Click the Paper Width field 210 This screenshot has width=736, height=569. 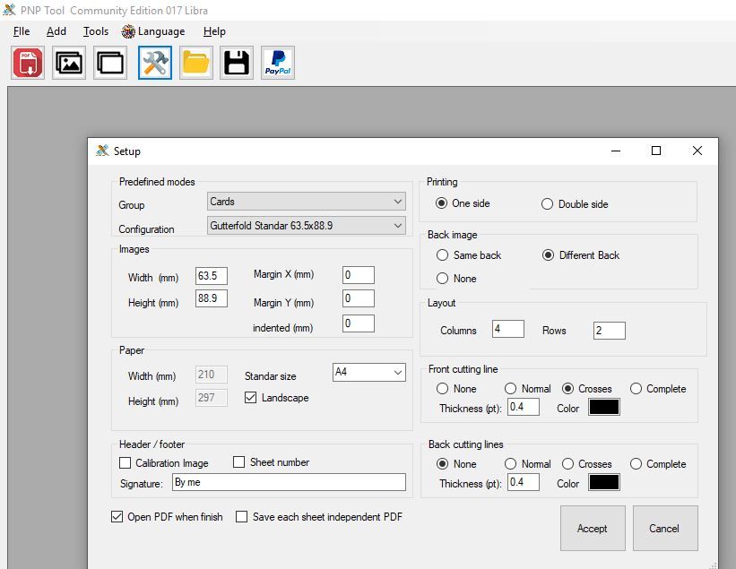(x=212, y=375)
